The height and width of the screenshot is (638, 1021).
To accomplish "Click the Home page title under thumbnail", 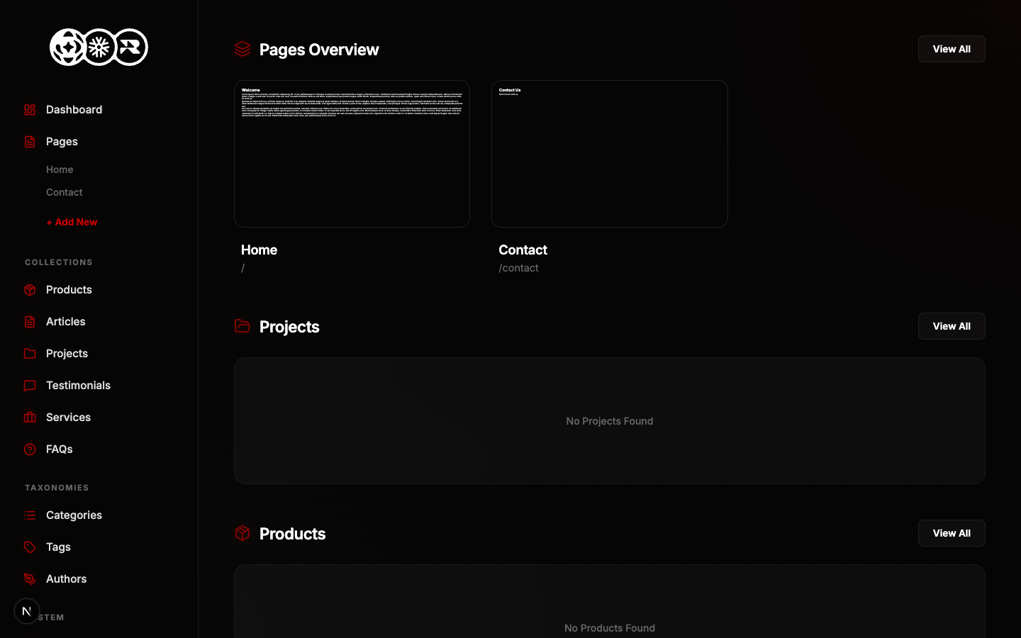I will pyautogui.click(x=259, y=250).
